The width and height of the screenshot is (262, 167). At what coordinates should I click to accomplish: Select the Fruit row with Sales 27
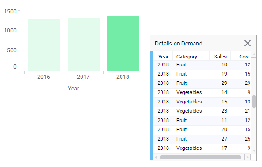tap(202, 139)
